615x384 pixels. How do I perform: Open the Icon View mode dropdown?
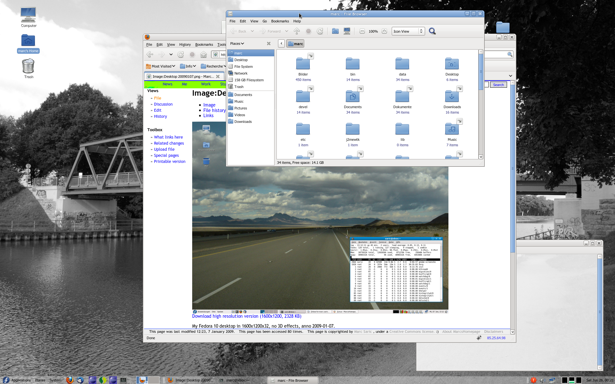(408, 31)
